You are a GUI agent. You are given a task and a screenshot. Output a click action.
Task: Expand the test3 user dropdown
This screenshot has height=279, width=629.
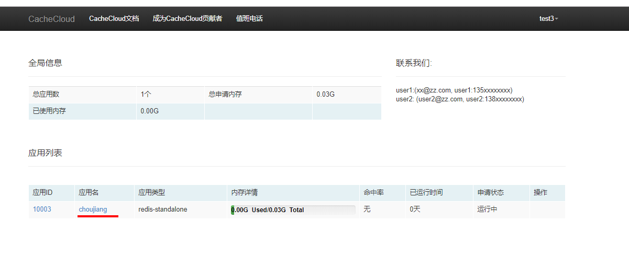click(549, 19)
